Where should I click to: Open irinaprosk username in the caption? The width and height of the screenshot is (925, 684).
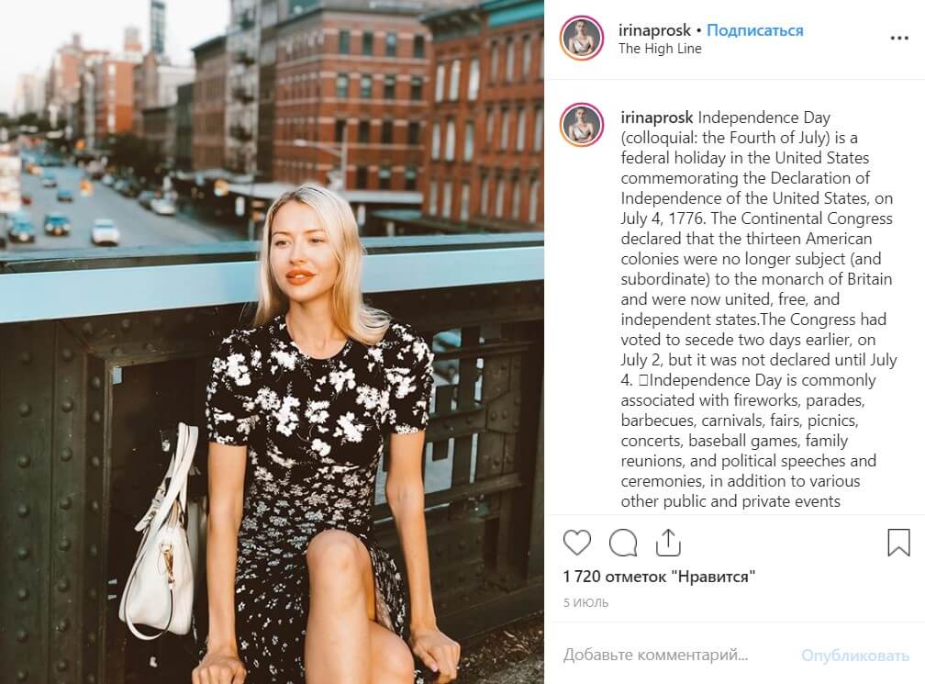point(657,118)
